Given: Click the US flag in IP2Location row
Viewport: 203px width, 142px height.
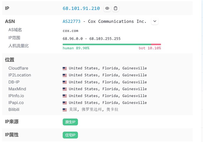Looking at the screenshot, I should pyautogui.click(x=65, y=75).
